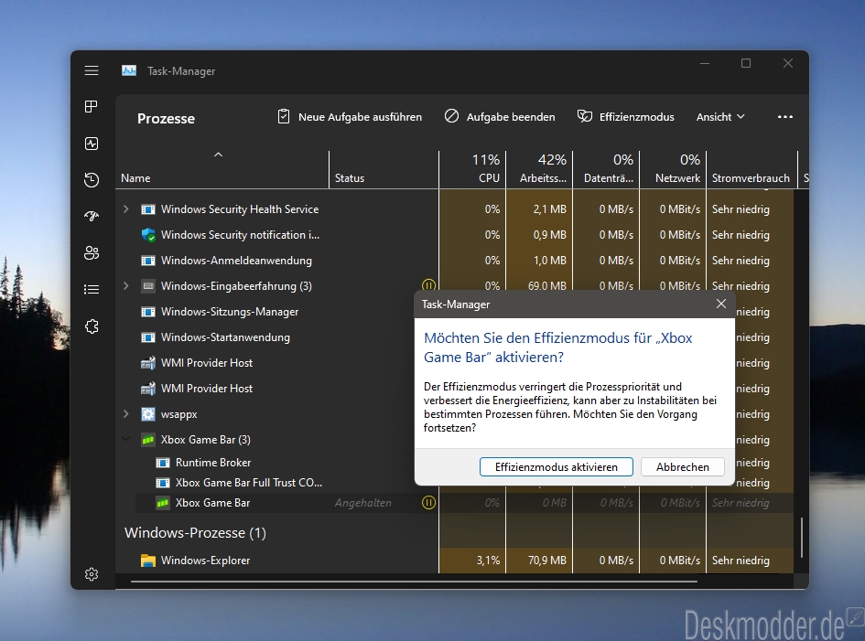
Task: Click the 3,1% CPU value
Action: [488, 561]
